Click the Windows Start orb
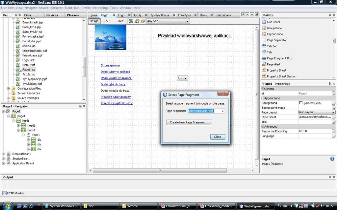 tap(8, 206)
